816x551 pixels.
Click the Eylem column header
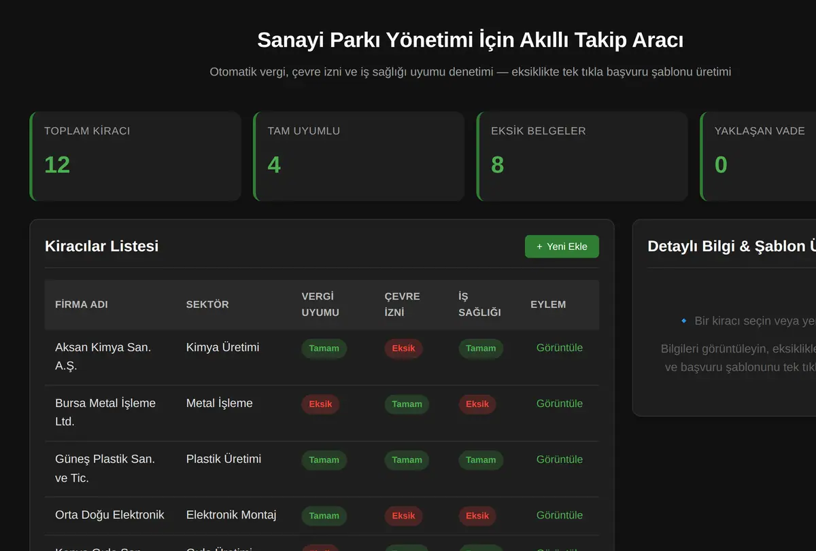point(548,304)
